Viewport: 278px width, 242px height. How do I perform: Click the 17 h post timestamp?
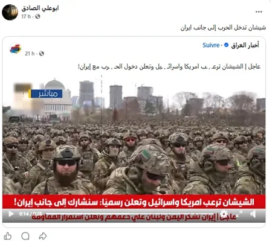click(x=26, y=16)
